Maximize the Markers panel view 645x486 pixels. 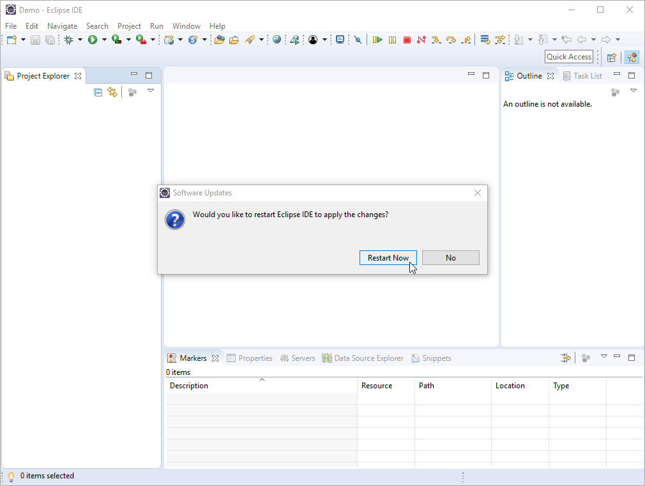(x=632, y=357)
